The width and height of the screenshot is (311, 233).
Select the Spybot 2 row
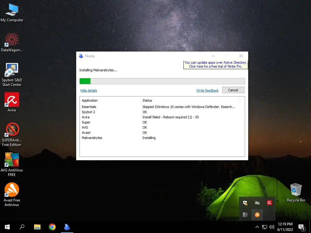tap(162, 112)
